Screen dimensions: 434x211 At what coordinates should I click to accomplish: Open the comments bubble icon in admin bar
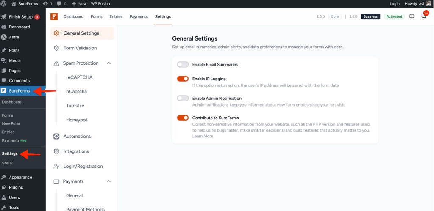pyautogui.click(x=59, y=4)
